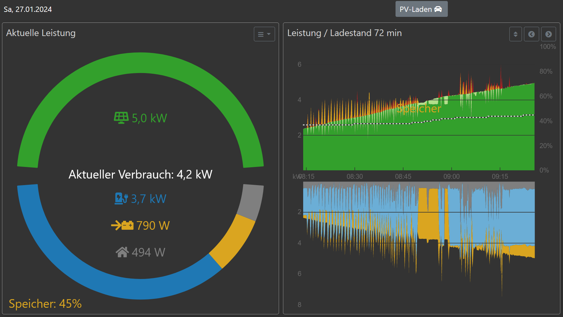Viewport: 563px width, 317px height.
Task: Click the 09:00 time axis marker
Action: point(451,177)
